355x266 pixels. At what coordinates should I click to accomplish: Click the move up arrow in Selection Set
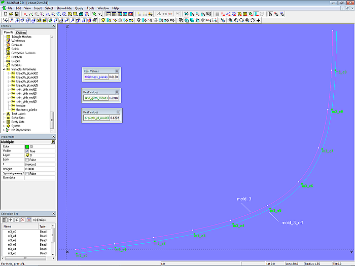pyautogui.click(x=11, y=220)
